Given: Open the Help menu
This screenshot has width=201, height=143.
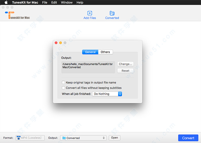Looking at the screenshot, I should point(80,2).
